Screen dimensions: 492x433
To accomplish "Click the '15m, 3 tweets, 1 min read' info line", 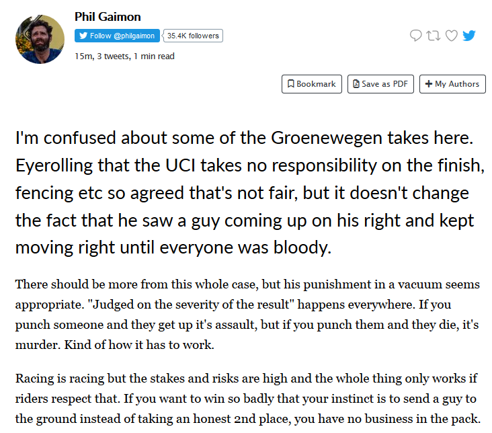I will tap(124, 56).
